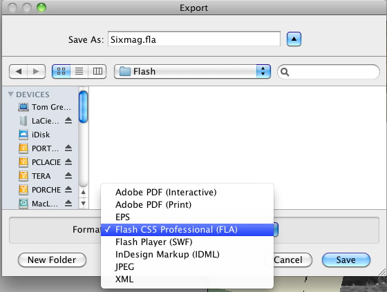Eject the LaCie drive

pyautogui.click(x=68, y=121)
